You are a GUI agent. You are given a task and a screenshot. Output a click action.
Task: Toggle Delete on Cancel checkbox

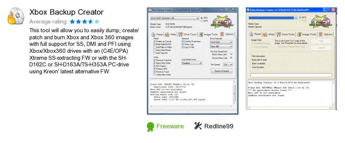[x=155, y=41]
